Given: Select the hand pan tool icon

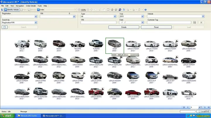Looking at the screenshot, I should pos(104,10).
